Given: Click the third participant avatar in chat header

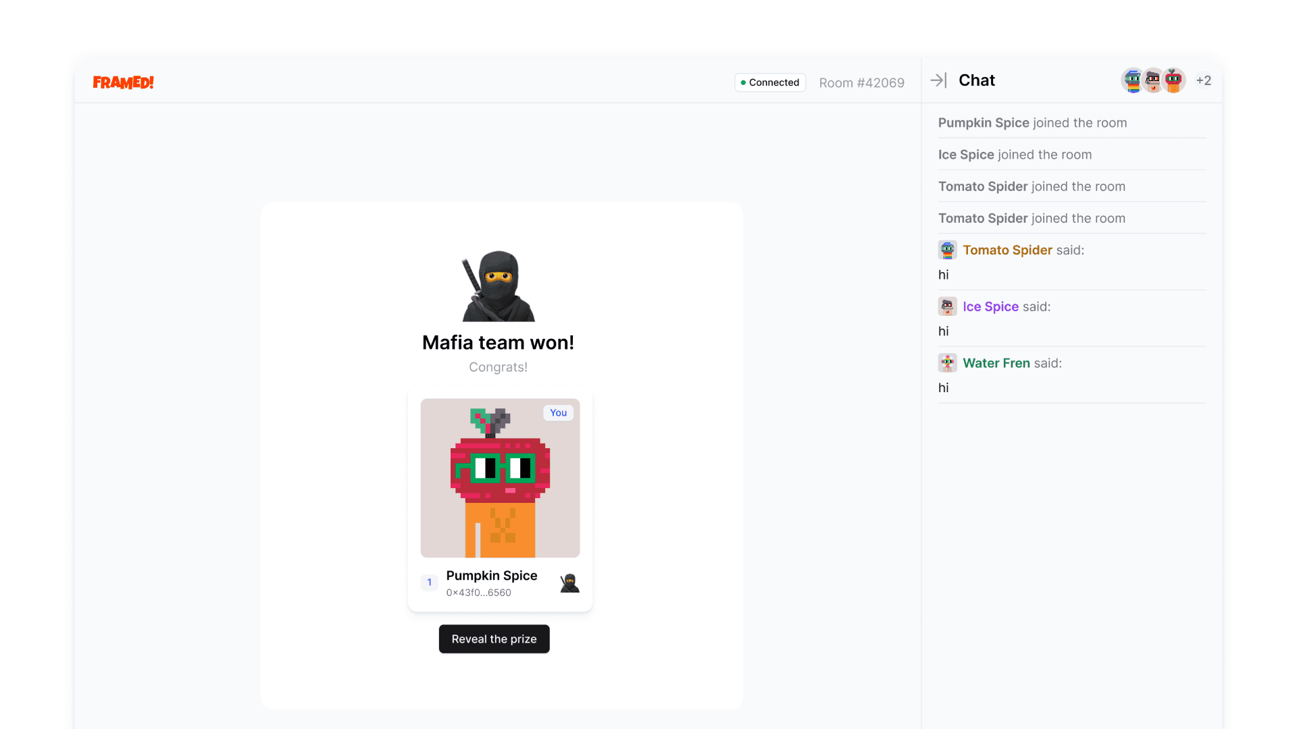Looking at the screenshot, I should (x=1173, y=80).
